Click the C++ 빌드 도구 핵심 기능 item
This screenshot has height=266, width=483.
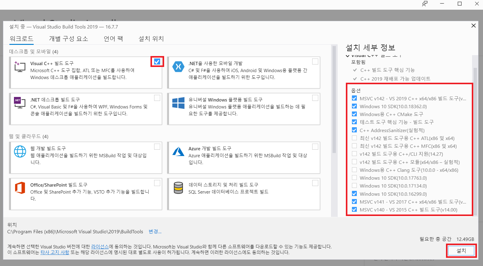tap(387, 70)
